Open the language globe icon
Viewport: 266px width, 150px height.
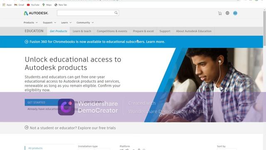227,13
